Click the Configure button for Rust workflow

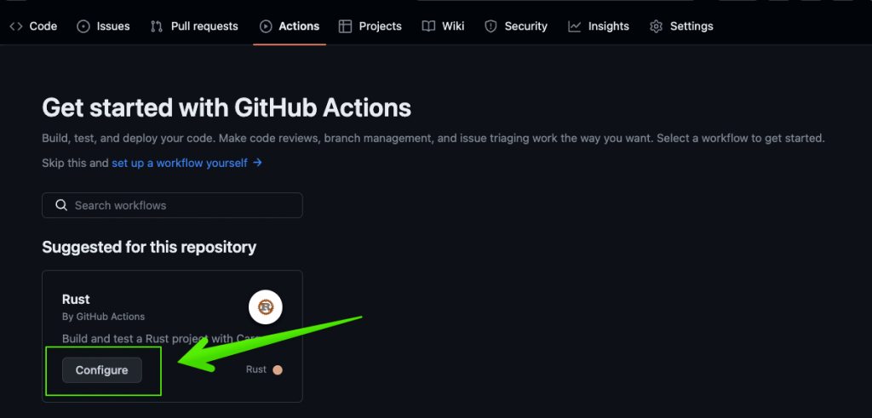(x=102, y=370)
